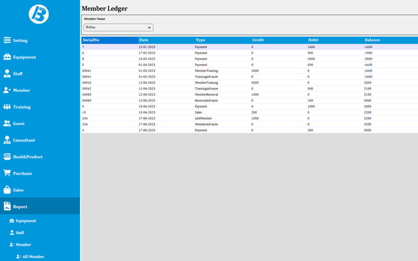Collapse the Report menu
The image size is (418, 261).
[40, 206]
